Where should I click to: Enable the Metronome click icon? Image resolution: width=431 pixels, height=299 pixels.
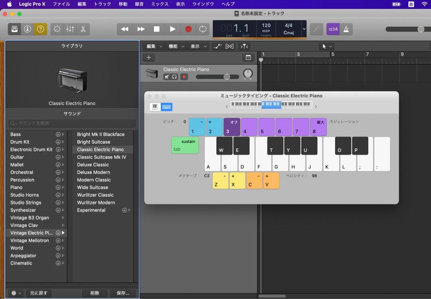pyautogui.click(x=347, y=29)
